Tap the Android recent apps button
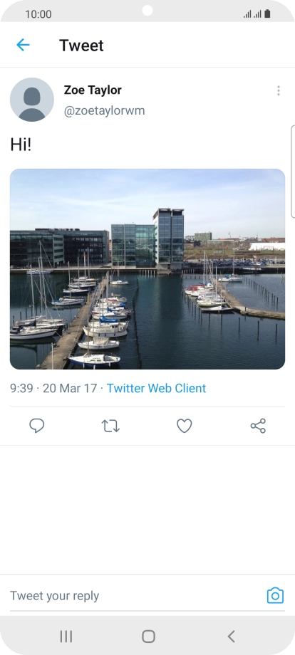The height and width of the screenshot is (655, 295). tap(66, 636)
